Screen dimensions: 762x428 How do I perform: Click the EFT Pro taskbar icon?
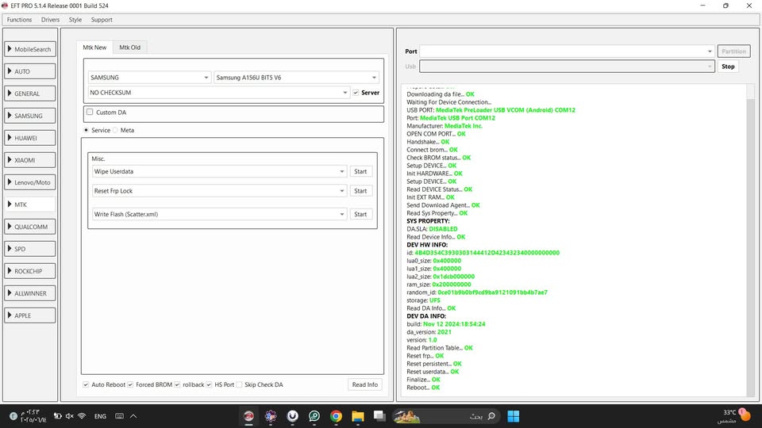[248, 416]
